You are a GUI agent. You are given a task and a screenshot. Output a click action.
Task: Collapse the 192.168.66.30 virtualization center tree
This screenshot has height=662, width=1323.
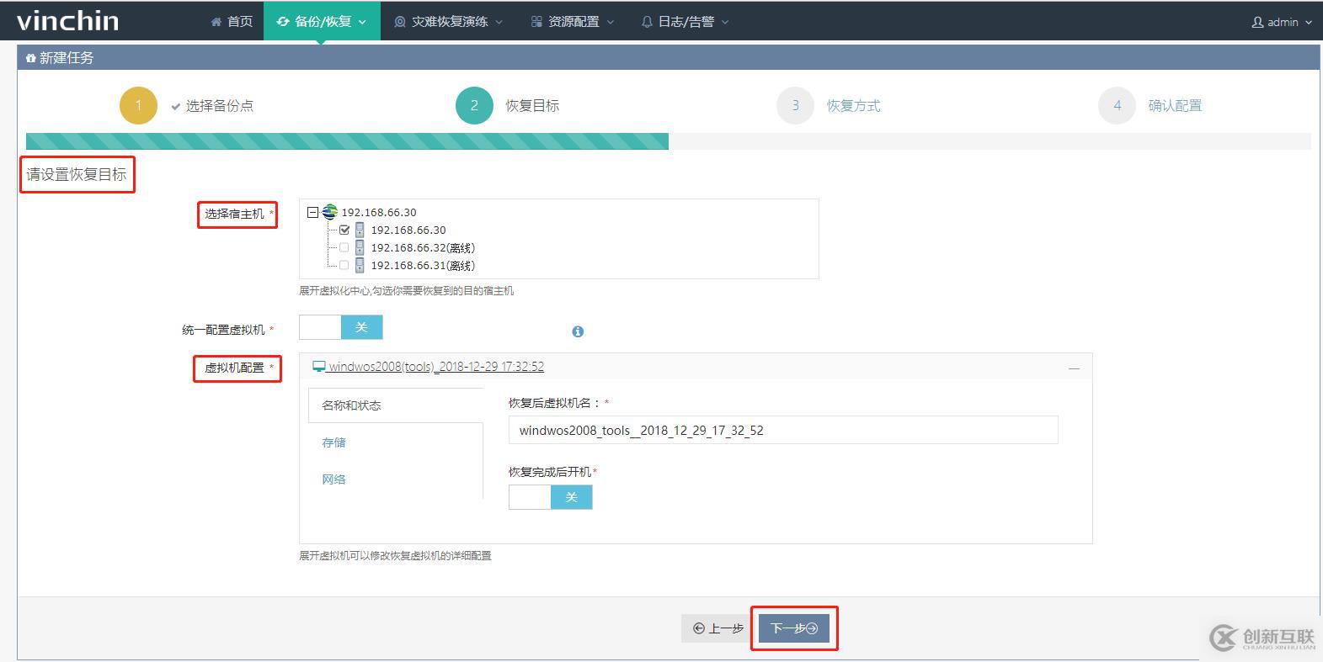pyautogui.click(x=312, y=213)
